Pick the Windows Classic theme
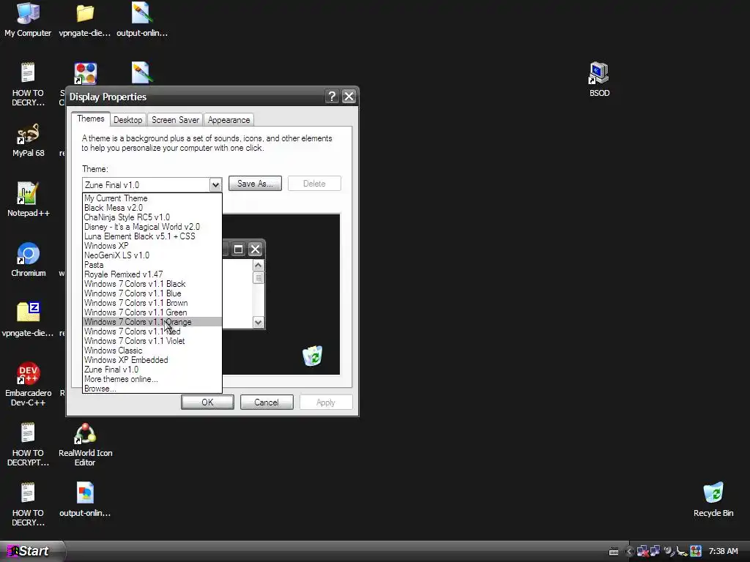Screen dimensions: 750x562 (152, 351)
